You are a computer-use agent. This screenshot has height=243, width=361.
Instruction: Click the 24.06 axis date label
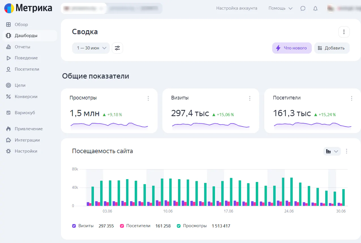pos(289,211)
